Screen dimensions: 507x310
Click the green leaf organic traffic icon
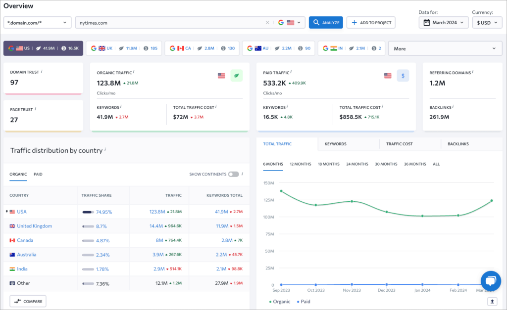(x=237, y=76)
